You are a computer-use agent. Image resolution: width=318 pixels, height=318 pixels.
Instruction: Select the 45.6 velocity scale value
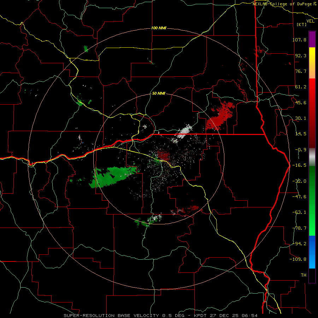[301, 102]
